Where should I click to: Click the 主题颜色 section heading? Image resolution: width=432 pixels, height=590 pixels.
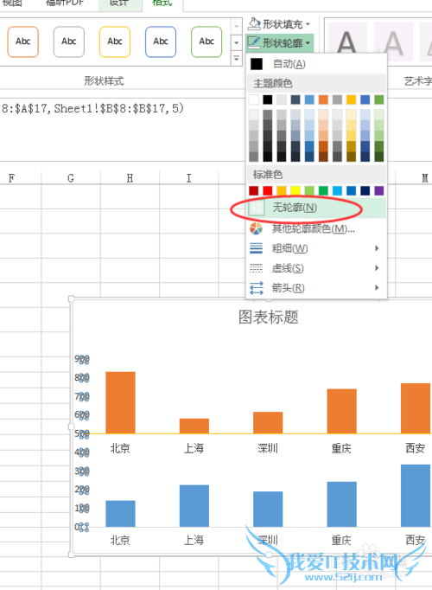(x=273, y=83)
